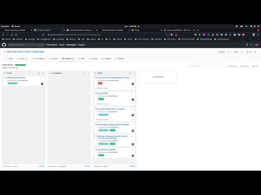Viewport: 261px width, 195px height.
Task: Click assignee avatar on File explorer card
Action: (133, 84)
